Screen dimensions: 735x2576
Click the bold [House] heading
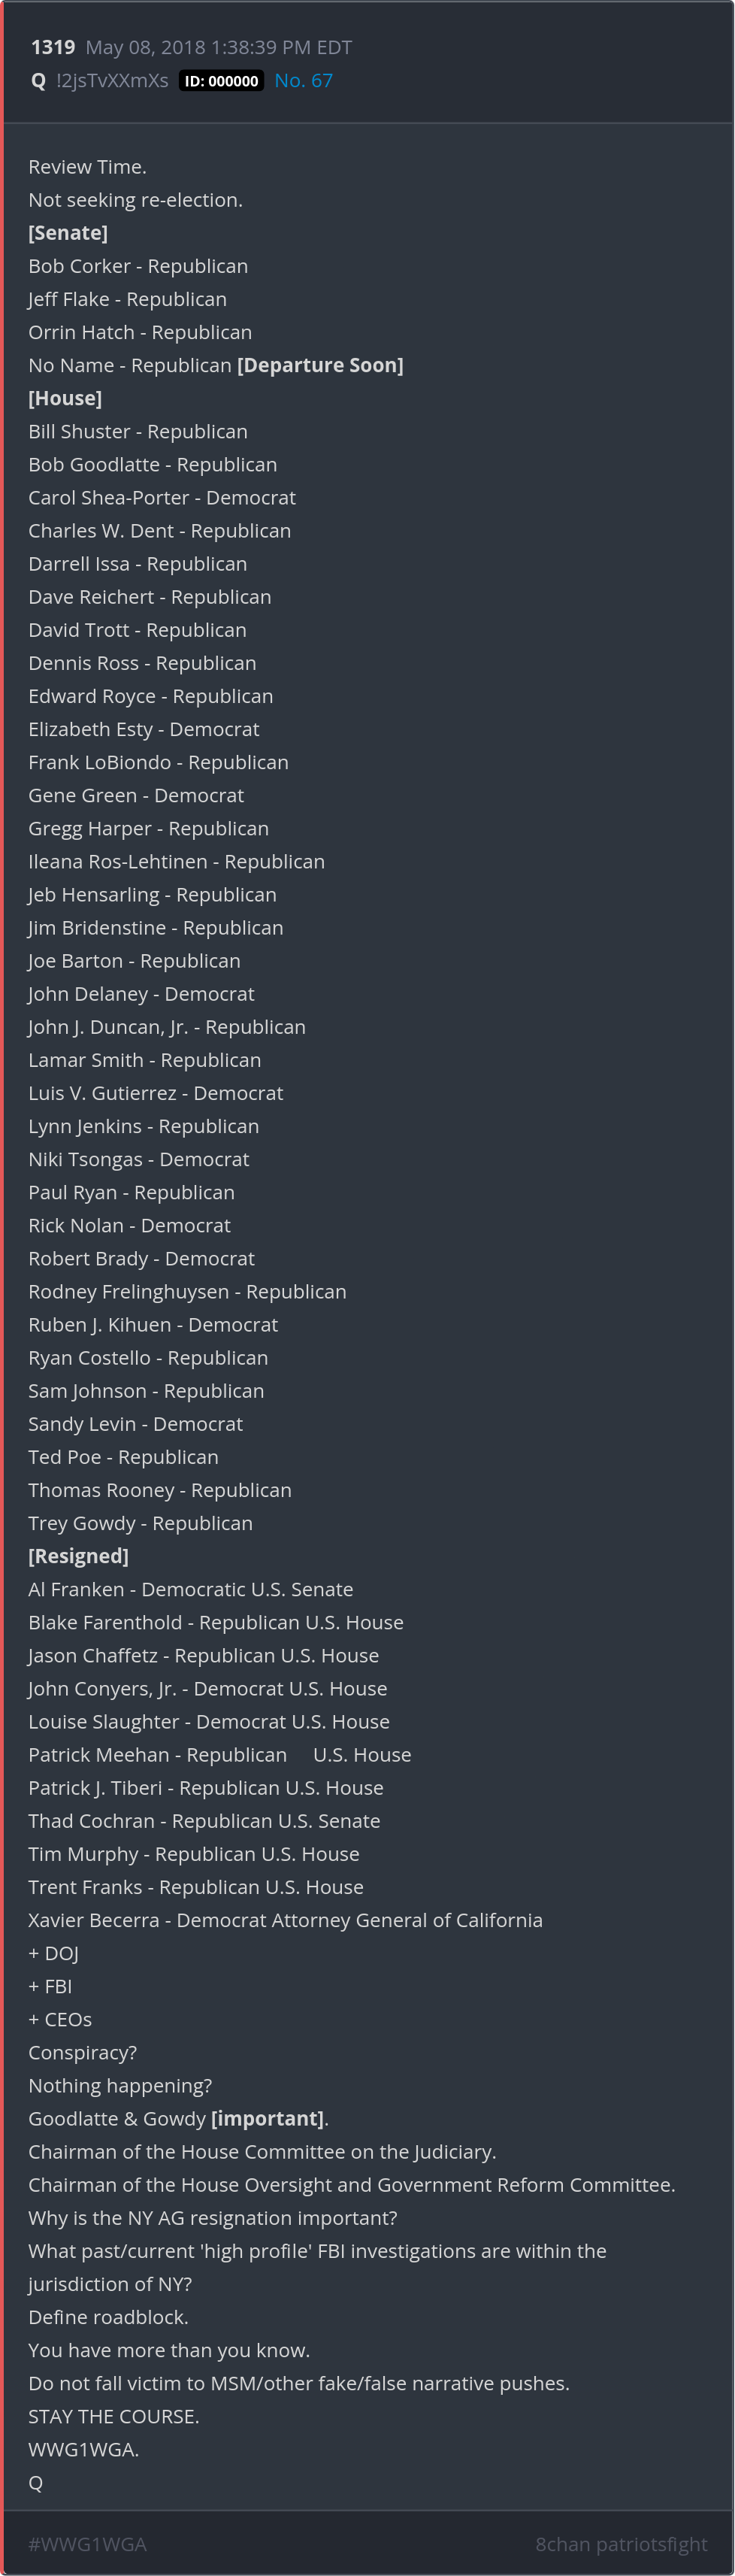(65, 398)
